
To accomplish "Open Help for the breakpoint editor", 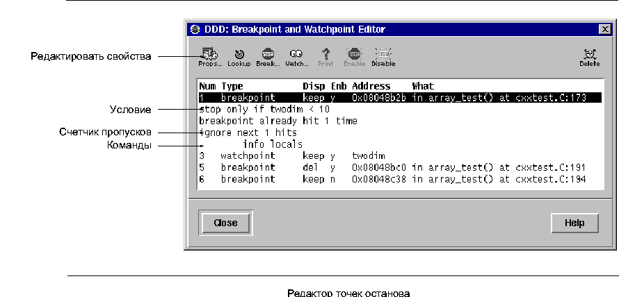I will coord(574,223).
